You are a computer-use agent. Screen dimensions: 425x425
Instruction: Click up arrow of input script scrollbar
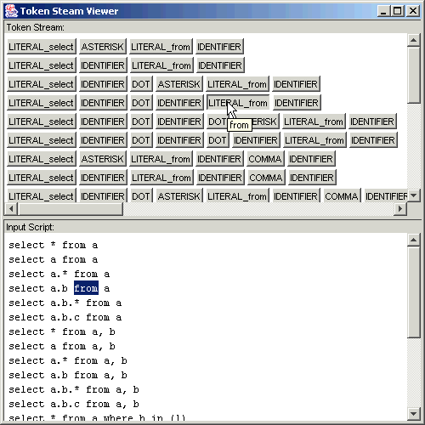tap(413, 240)
